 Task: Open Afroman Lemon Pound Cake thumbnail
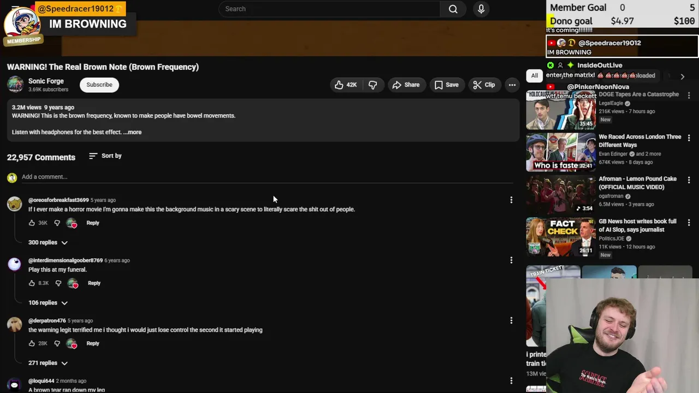(561, 194)
